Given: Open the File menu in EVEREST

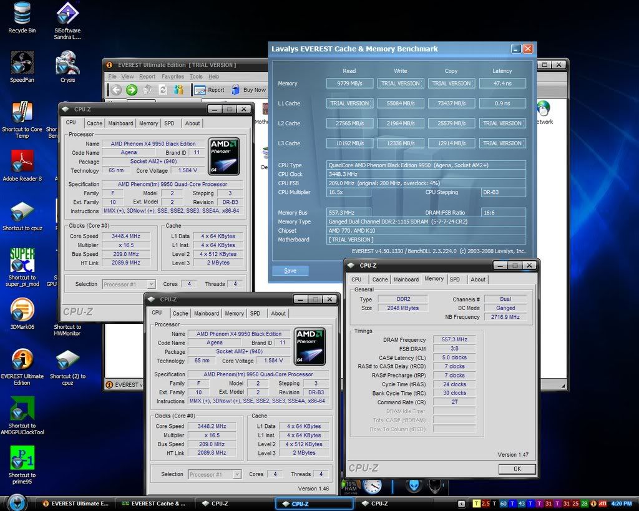Looking at the screenshot, I should click(x=112, y=76).
